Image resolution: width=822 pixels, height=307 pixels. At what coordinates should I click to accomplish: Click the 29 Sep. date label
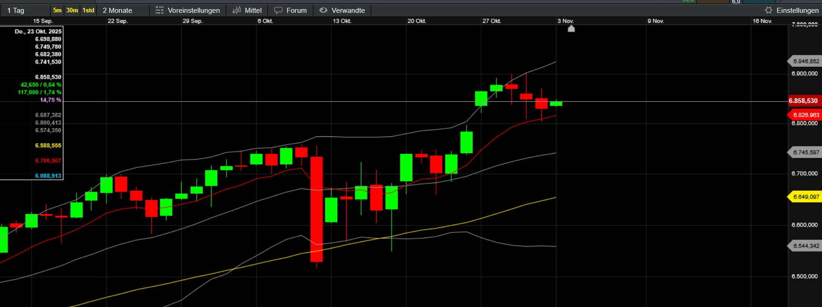pos(193,21)
